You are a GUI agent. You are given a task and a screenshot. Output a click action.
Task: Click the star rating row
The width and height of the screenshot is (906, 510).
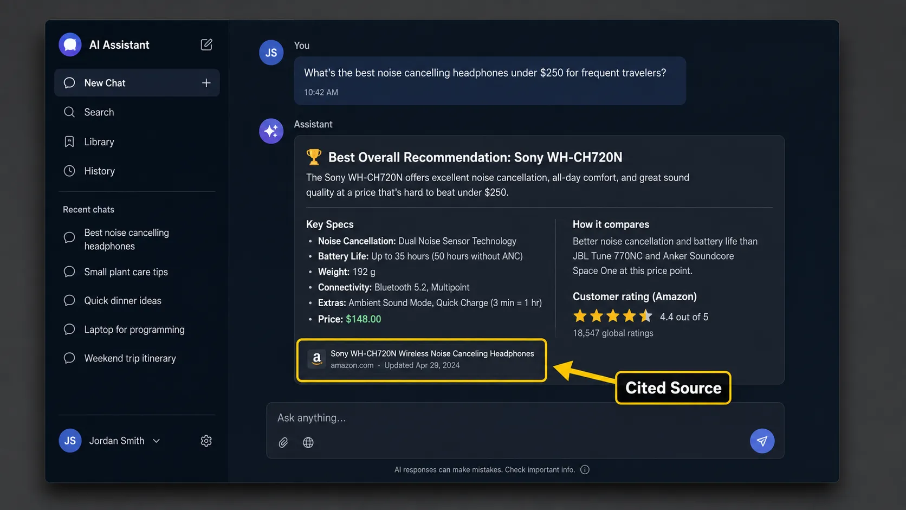[x=613, y=316]
